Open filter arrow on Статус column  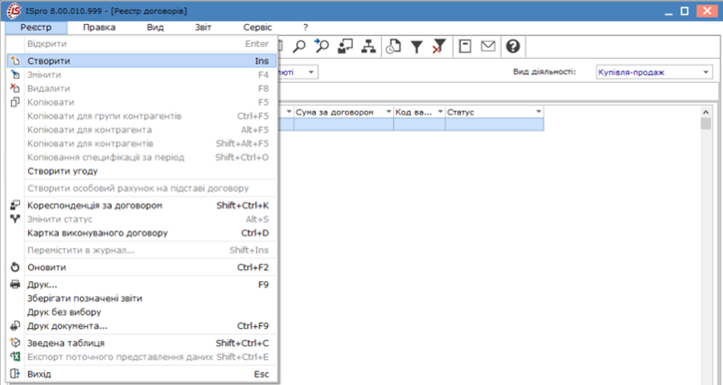point(539,112)
